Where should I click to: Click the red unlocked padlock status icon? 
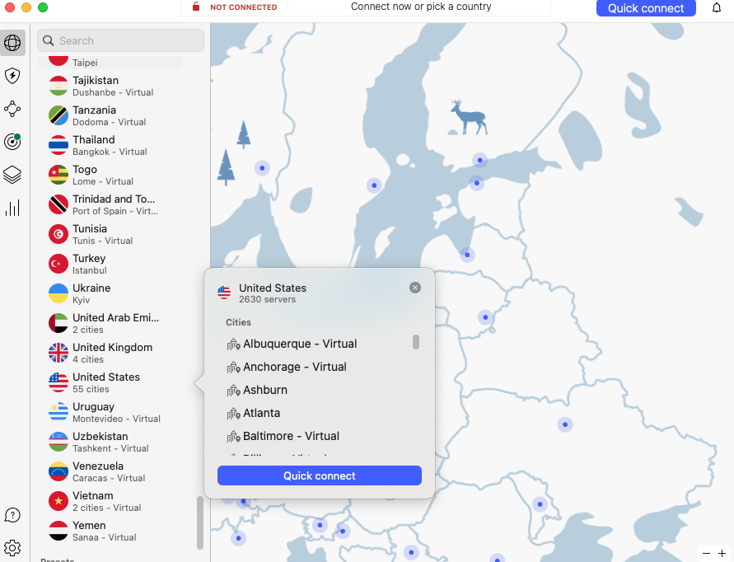(196, 7)
